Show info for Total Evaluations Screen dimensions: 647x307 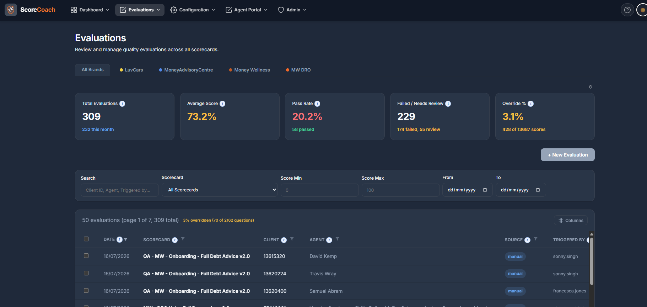(122, 104)
